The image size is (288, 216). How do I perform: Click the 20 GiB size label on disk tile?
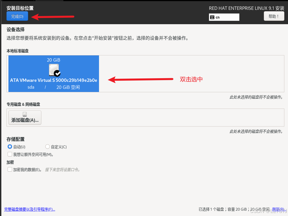(x=53, y=60)
